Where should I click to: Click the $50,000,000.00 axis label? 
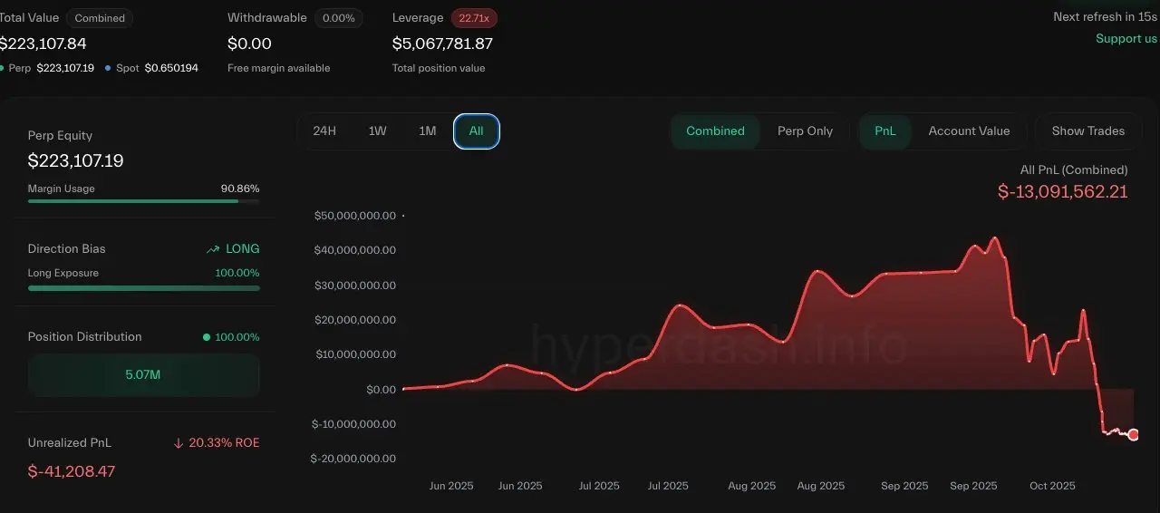(x=355, y=216)
